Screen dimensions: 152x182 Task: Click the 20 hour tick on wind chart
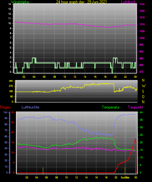[115, 77]
